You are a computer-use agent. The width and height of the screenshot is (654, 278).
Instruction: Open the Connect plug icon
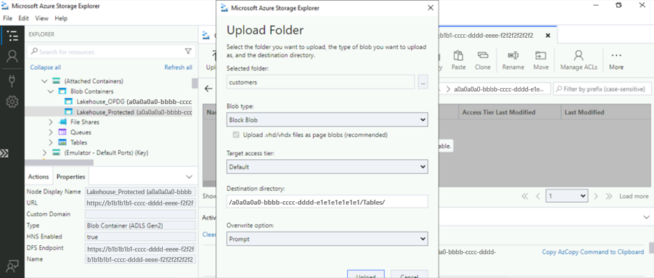coord(13,80)
